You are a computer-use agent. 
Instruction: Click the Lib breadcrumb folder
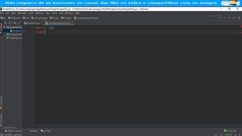coord(26,18)
